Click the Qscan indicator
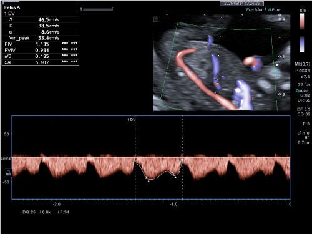This screenshot has width=312, height=234. click(302, 90)
